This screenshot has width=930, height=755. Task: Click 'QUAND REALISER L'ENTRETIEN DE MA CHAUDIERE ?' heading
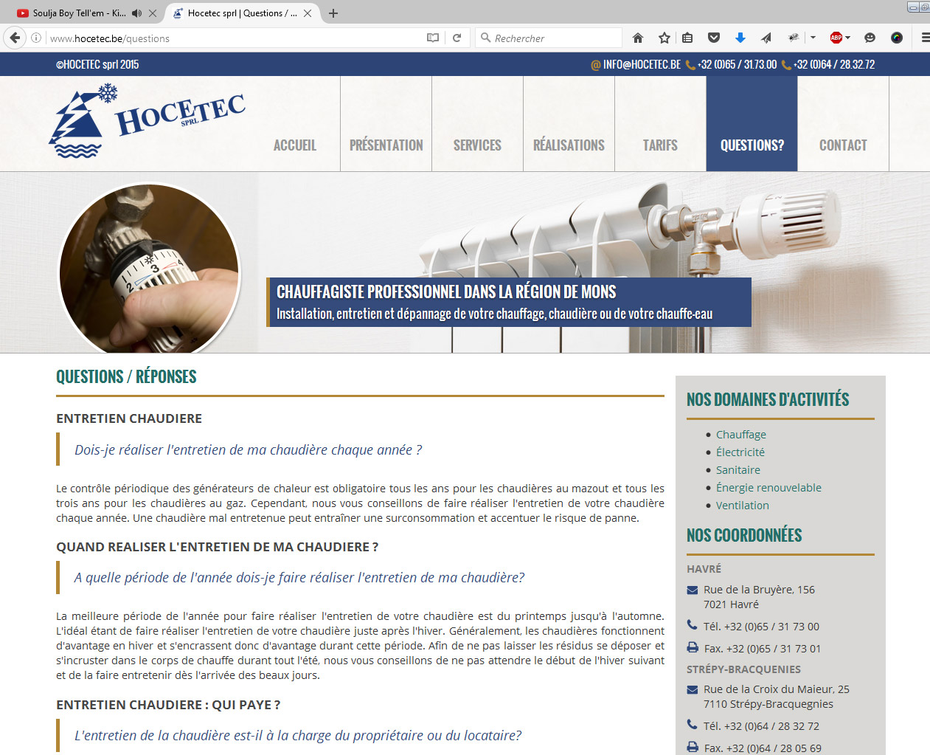click(218, 547)
